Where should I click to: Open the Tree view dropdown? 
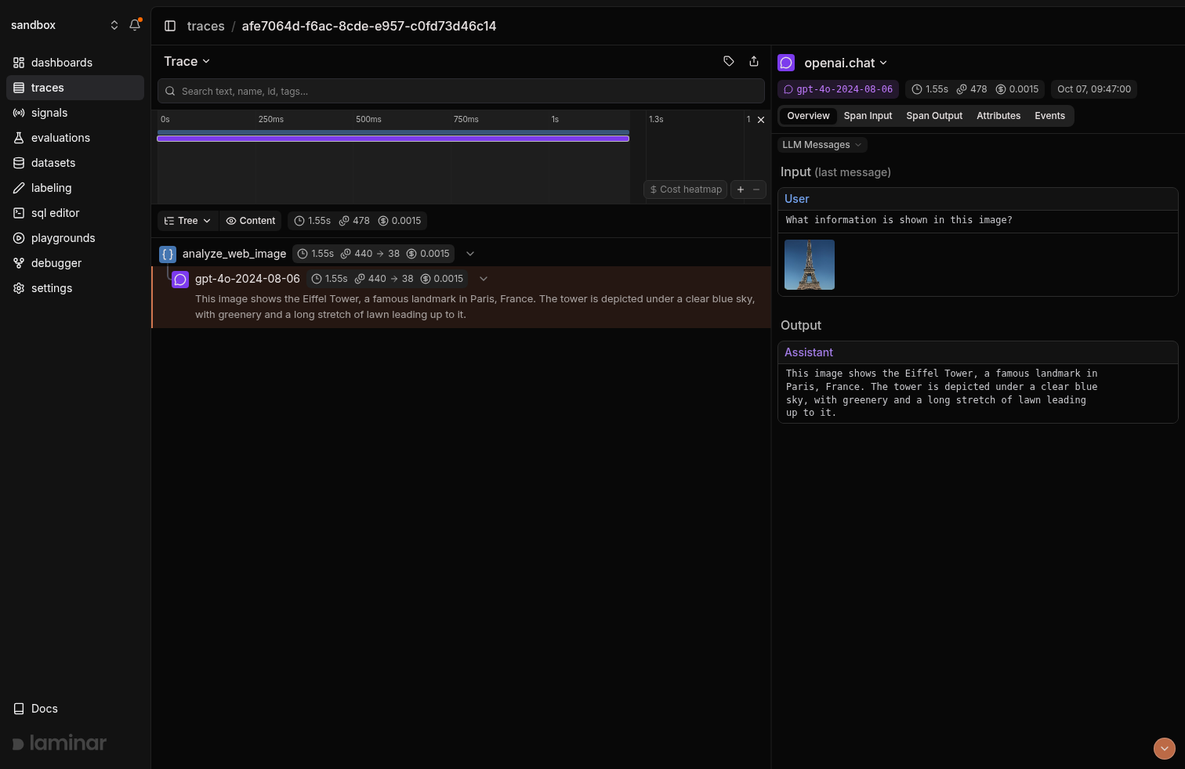coord(188,221)
